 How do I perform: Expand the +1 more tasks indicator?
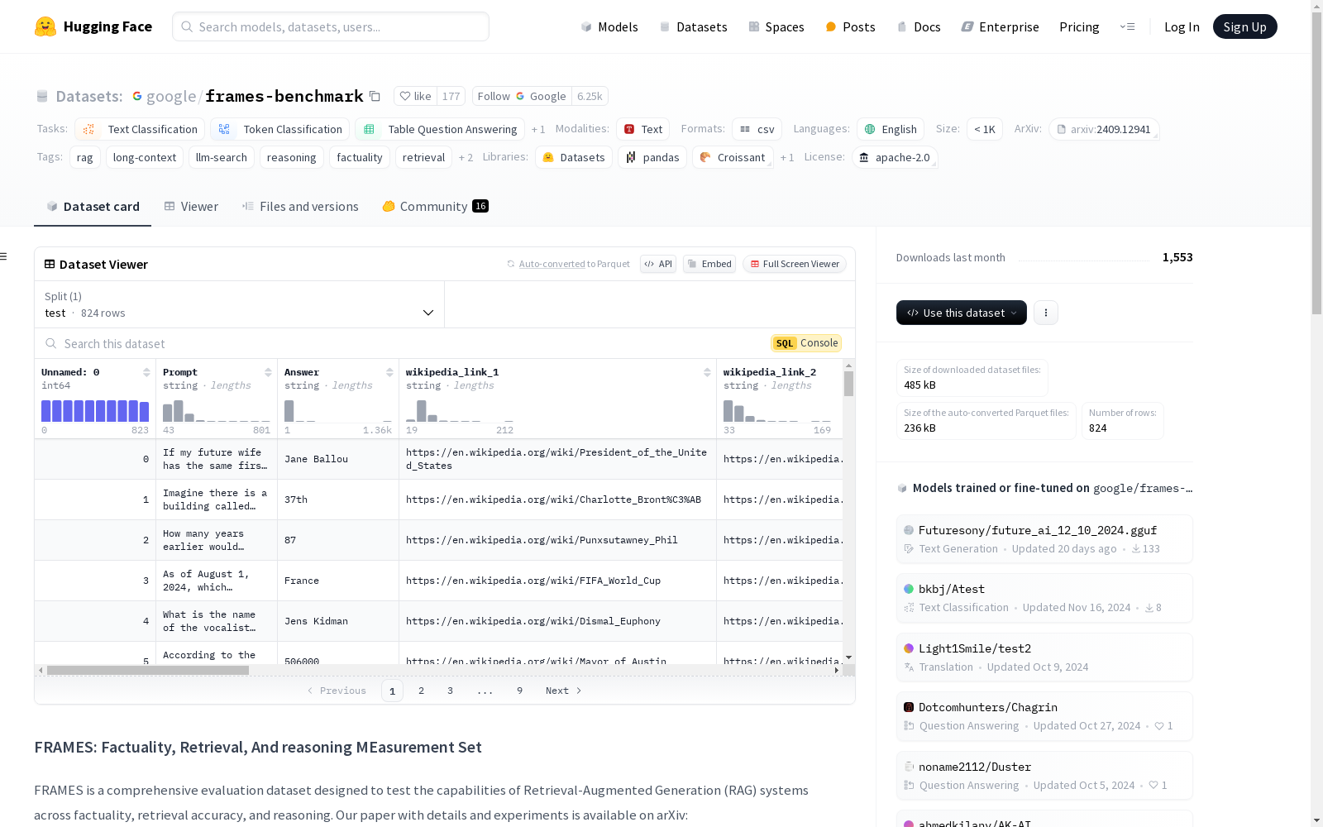[538, 130]
